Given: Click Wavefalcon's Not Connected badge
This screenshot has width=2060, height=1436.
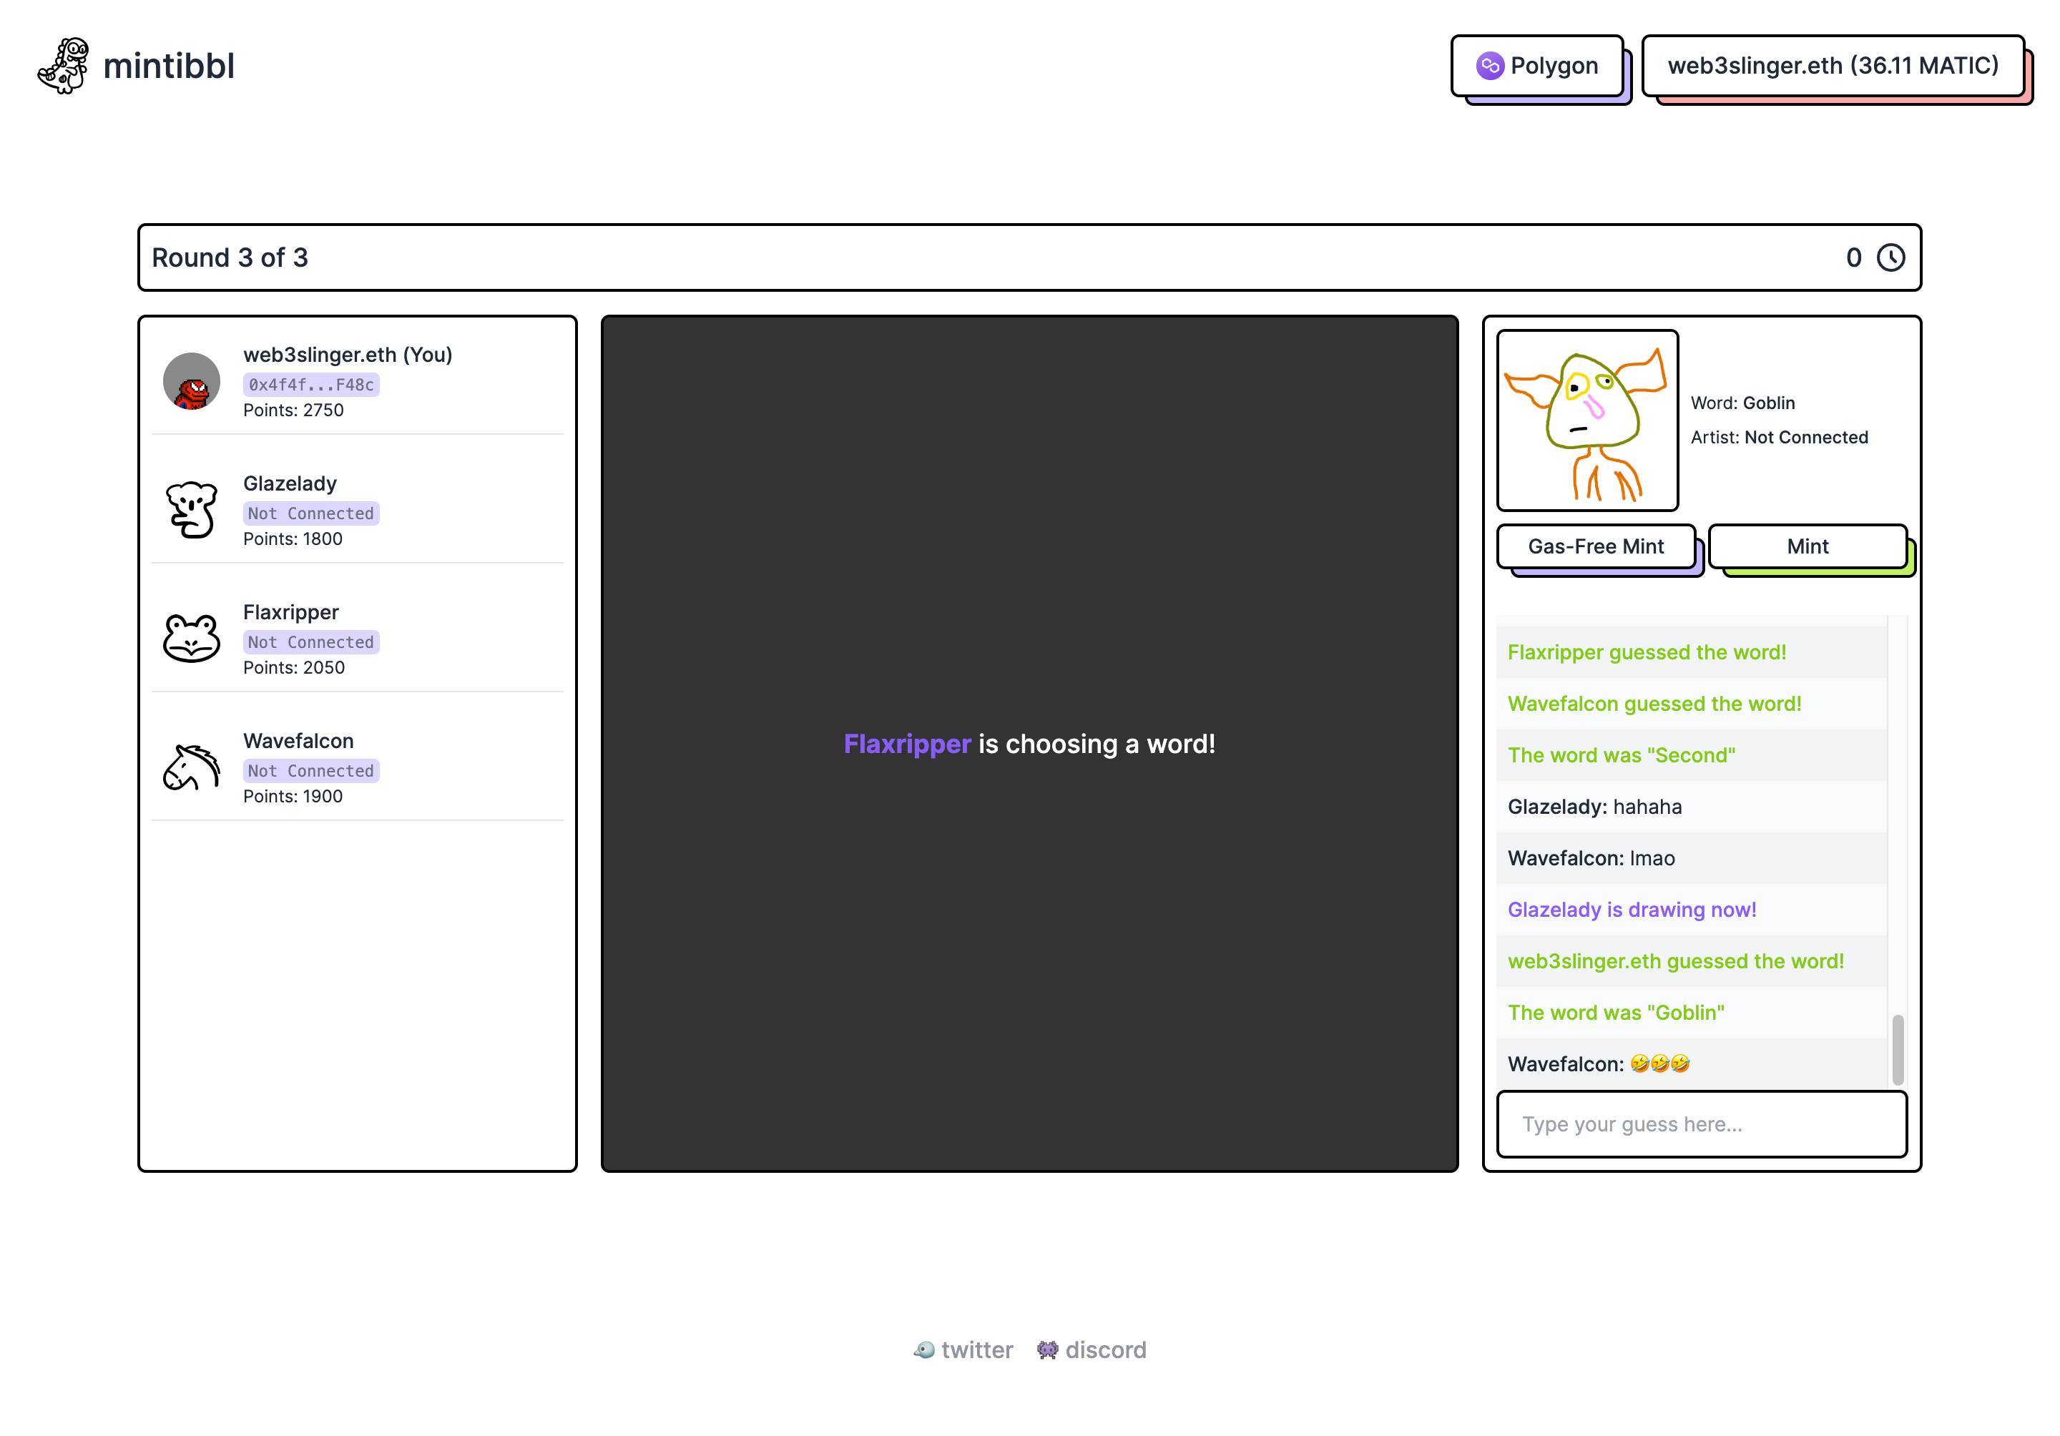Looking at the screenshot, I should [311, 769].
